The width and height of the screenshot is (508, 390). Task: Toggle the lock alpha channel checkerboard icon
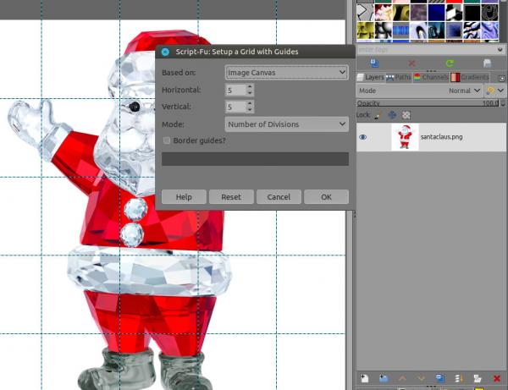pos(406,114)
